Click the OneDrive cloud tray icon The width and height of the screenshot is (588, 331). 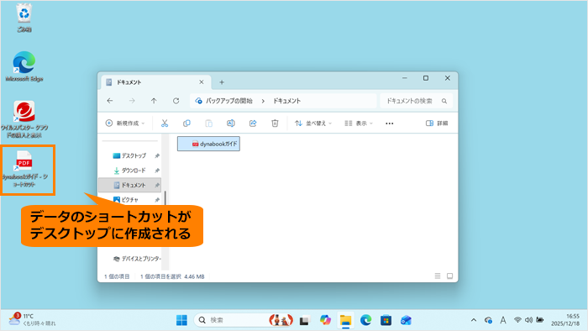click(488, 320)
